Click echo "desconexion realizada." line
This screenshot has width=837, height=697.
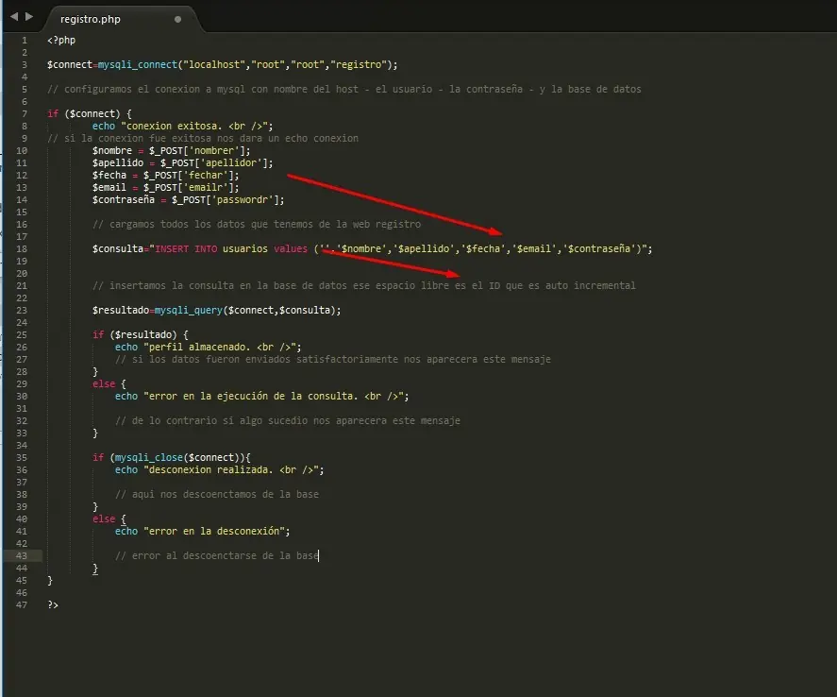[219, 470]
